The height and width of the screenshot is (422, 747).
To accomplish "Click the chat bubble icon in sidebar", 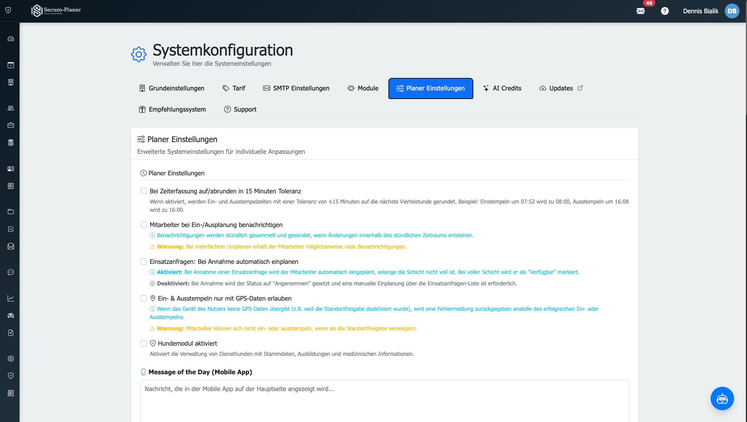I will pos(11,272).
